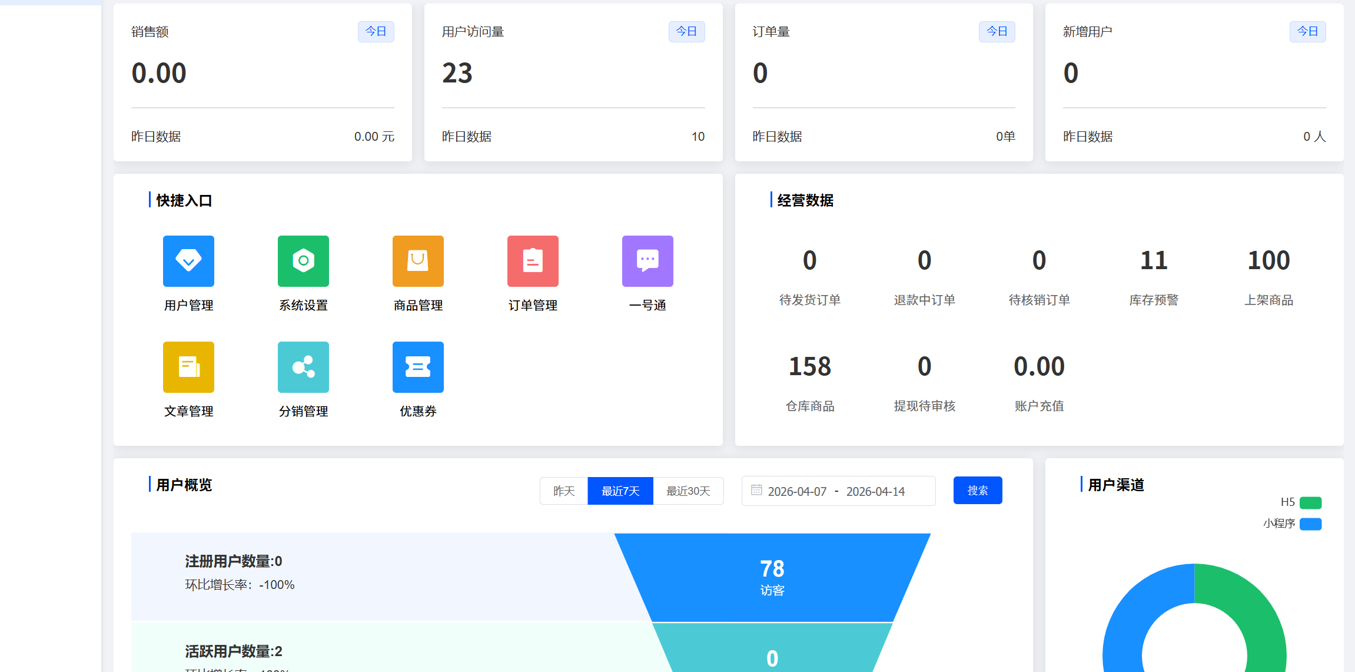
Task: Click the 库存预警 count of 11
Action: pos(1153,260)
